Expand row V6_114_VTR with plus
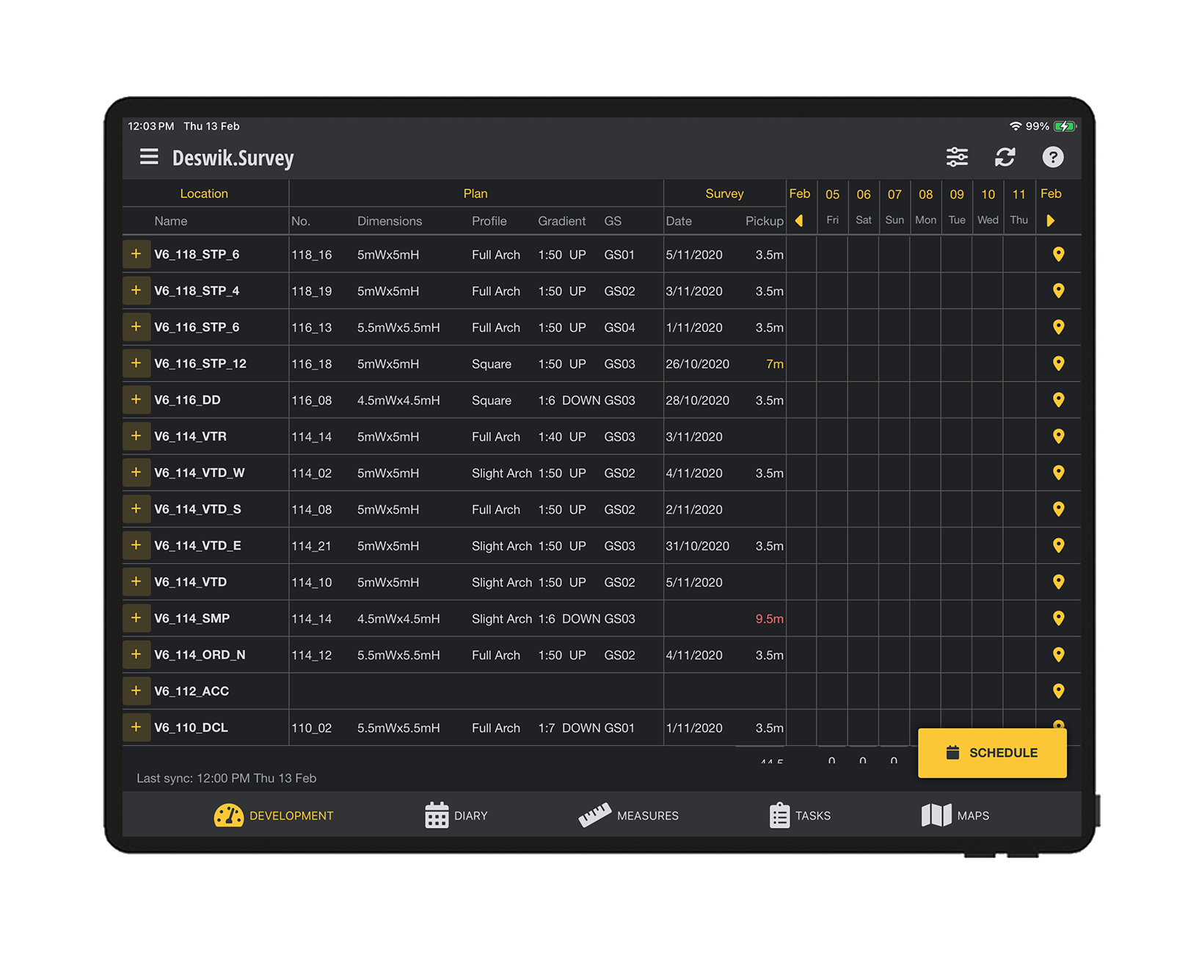Image resolution: width=1199 pixels, height=954 pixels. point(136,436)
